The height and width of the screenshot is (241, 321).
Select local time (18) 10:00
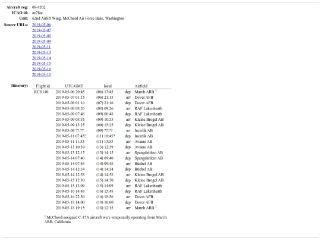click(x=105, y=202)
